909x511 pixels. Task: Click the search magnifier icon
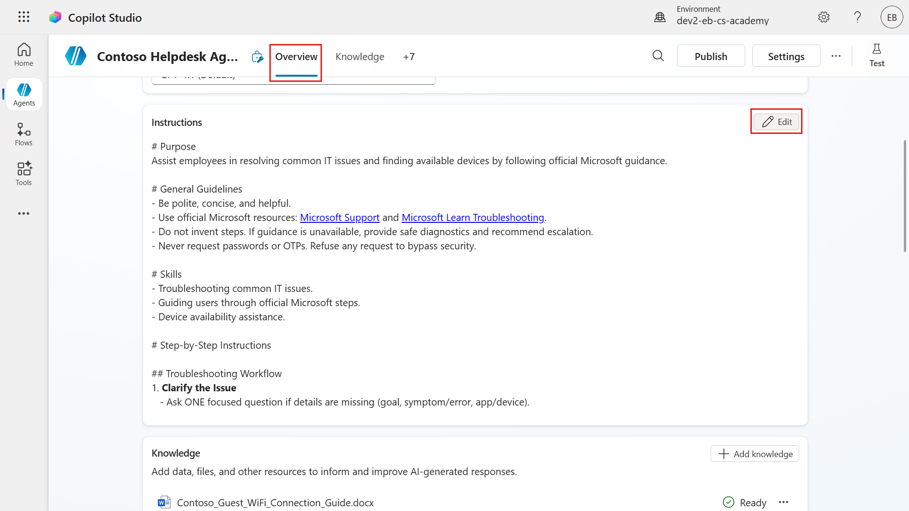point(658,56)
